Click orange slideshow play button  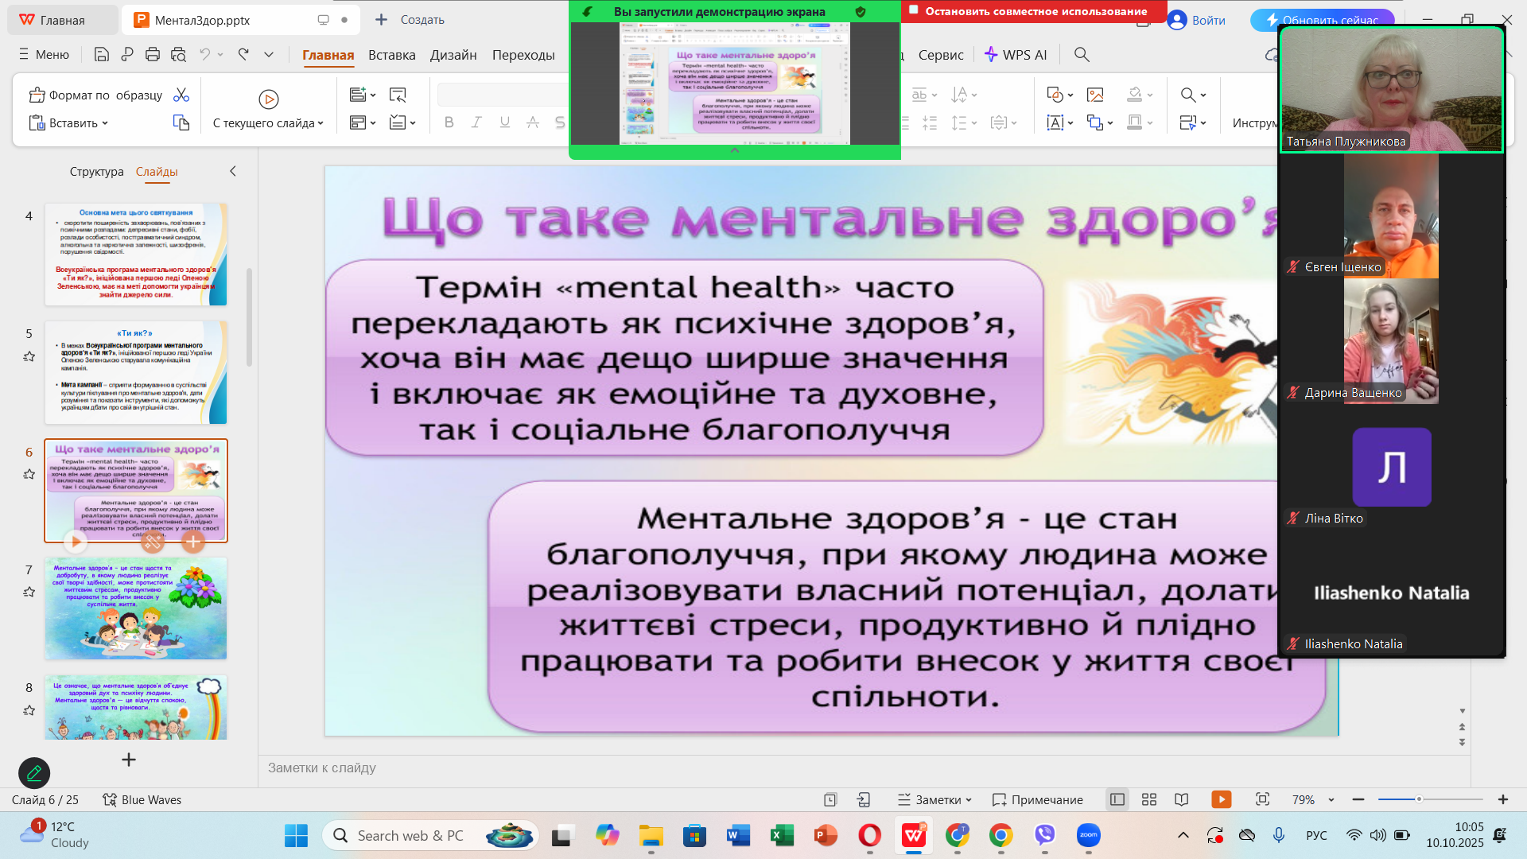[1221, 799]
